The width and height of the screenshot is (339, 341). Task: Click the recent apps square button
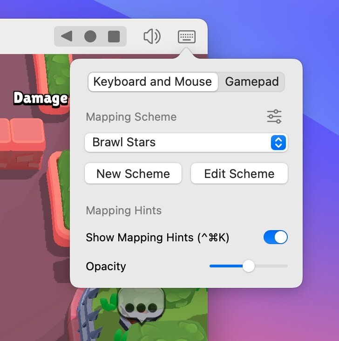click(x=114, y=36)
